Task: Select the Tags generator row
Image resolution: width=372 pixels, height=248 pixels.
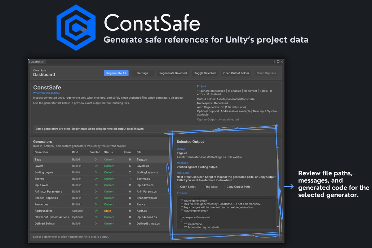Action: [101, 160]
